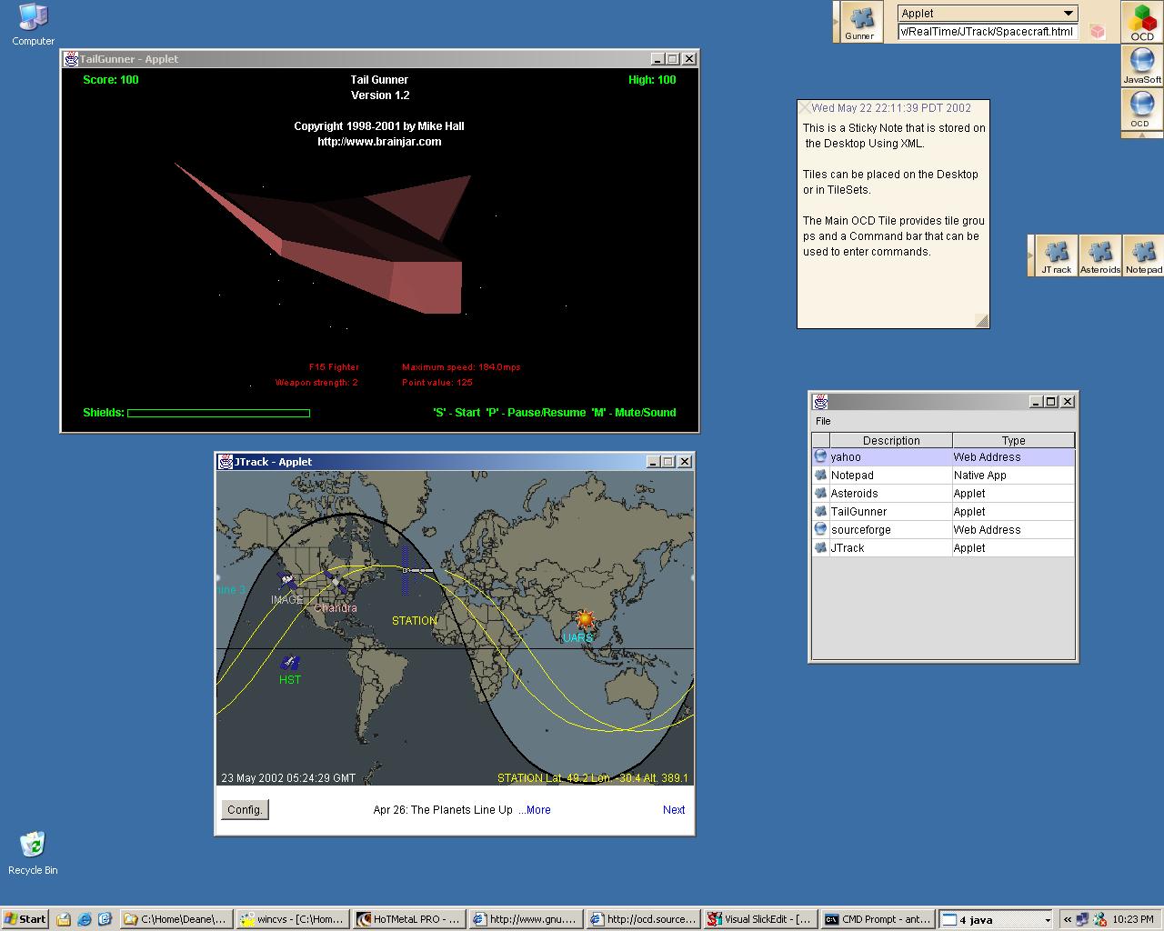Viewport: 1164px width, 931px height.
Task: Expand the Applet type dropdown
Action: (x=1069, y=13)
